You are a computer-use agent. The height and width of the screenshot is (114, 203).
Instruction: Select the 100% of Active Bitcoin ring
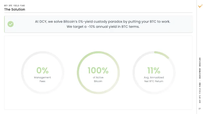98,73
